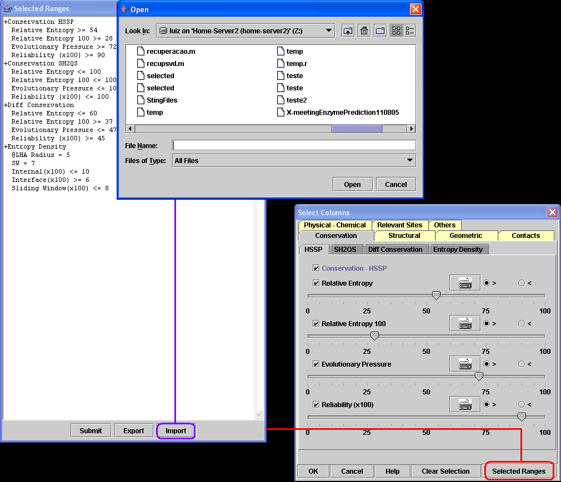Click the StingFiles file icon

pyautogui.click(x=141, y=100)
